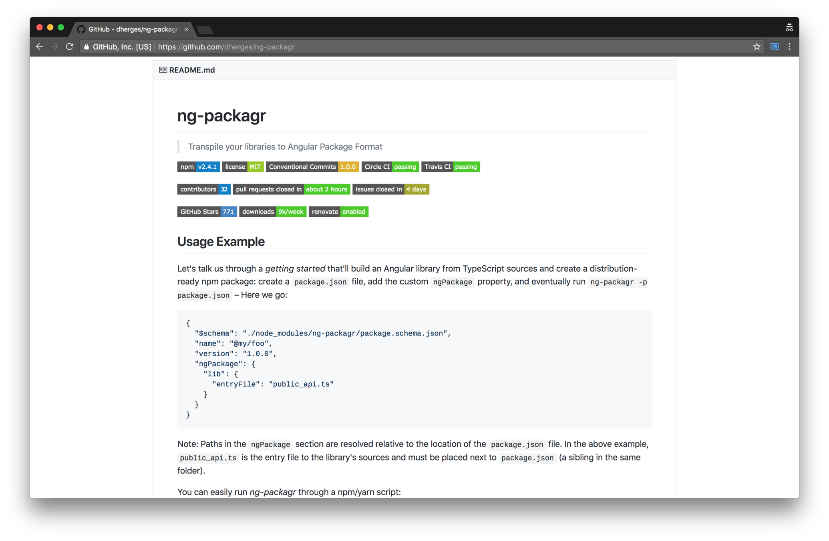
Task: Open Conventional Commits 1.0.0 badge
Action: [312, 167]
